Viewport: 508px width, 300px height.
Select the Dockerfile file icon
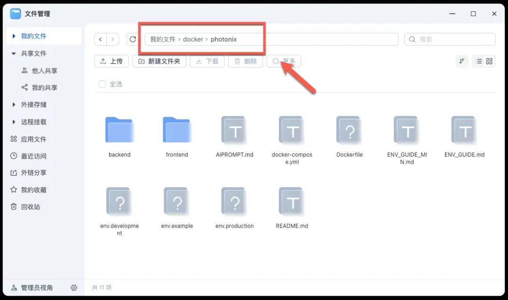[349, 130]
